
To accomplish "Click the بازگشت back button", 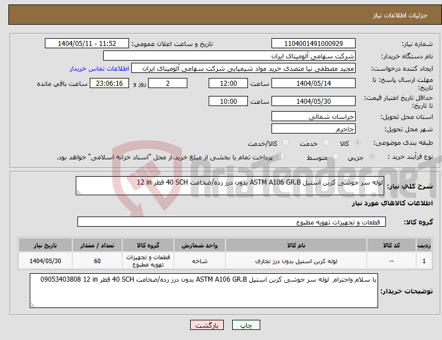I will click(207, 325).
